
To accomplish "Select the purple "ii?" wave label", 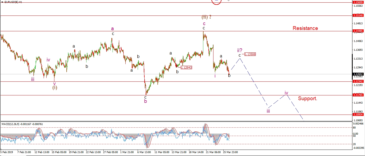I will click(x=239, y=50).
